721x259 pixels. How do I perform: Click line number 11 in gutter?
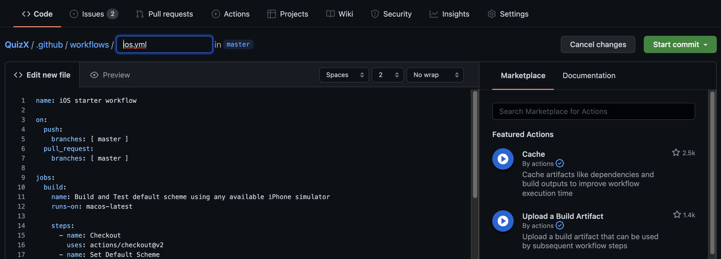(21, 197)
